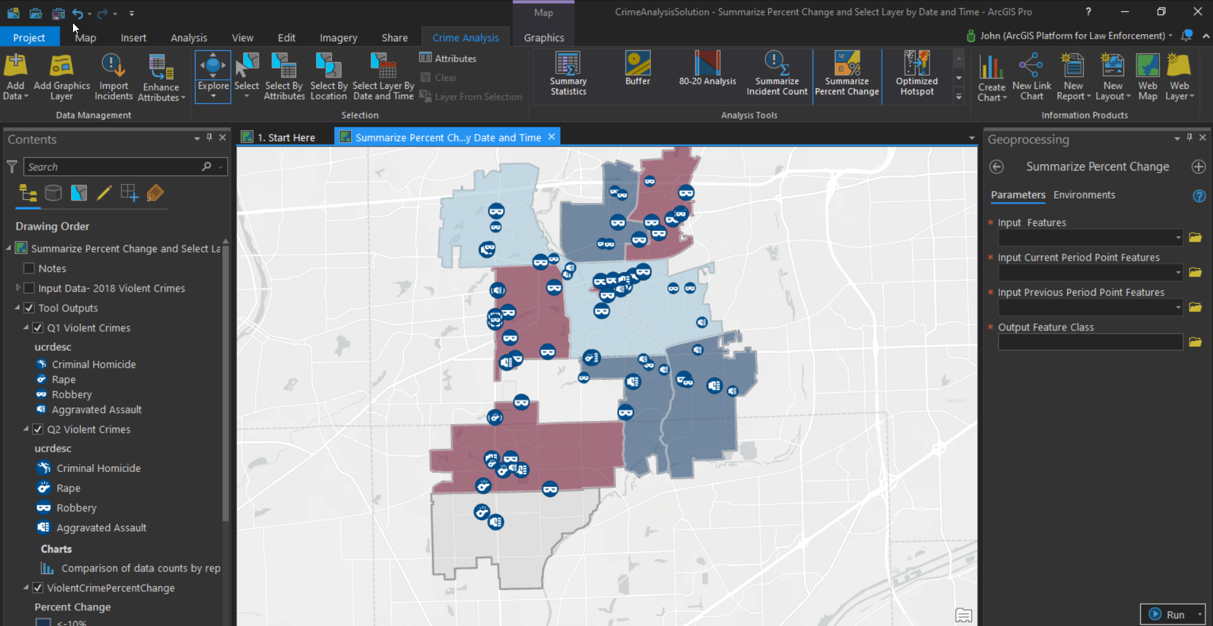Viewport: 1213px width, 626px height.
Task: Uncheck the ViolentCrimePercentChange layer
Action: 37,588
